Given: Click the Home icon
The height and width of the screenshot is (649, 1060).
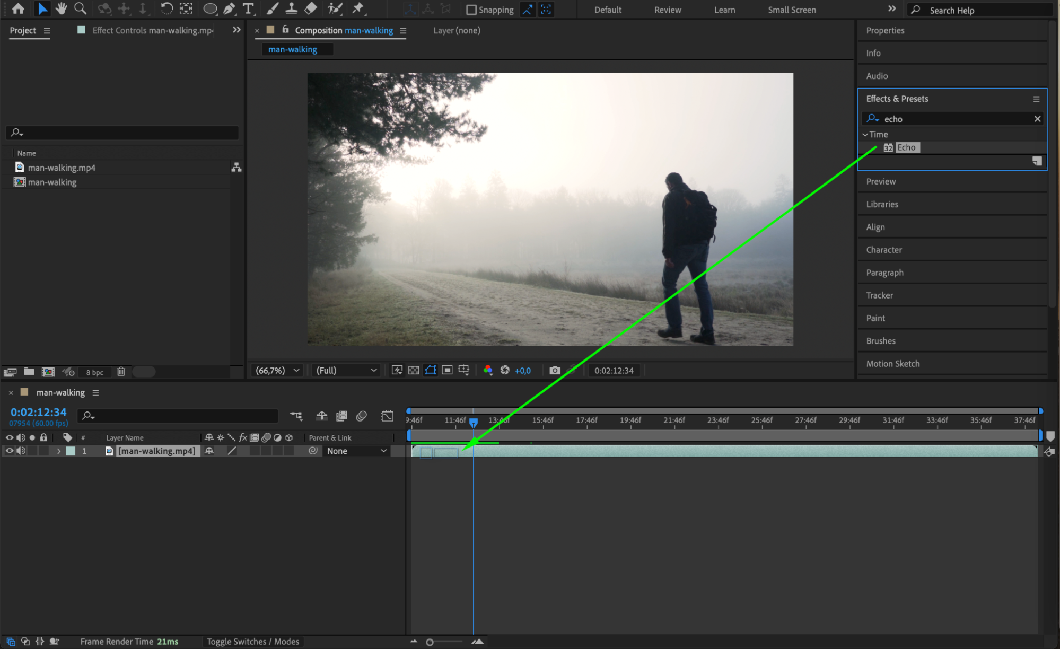Looking at the screenshot, I should (18, 8).
